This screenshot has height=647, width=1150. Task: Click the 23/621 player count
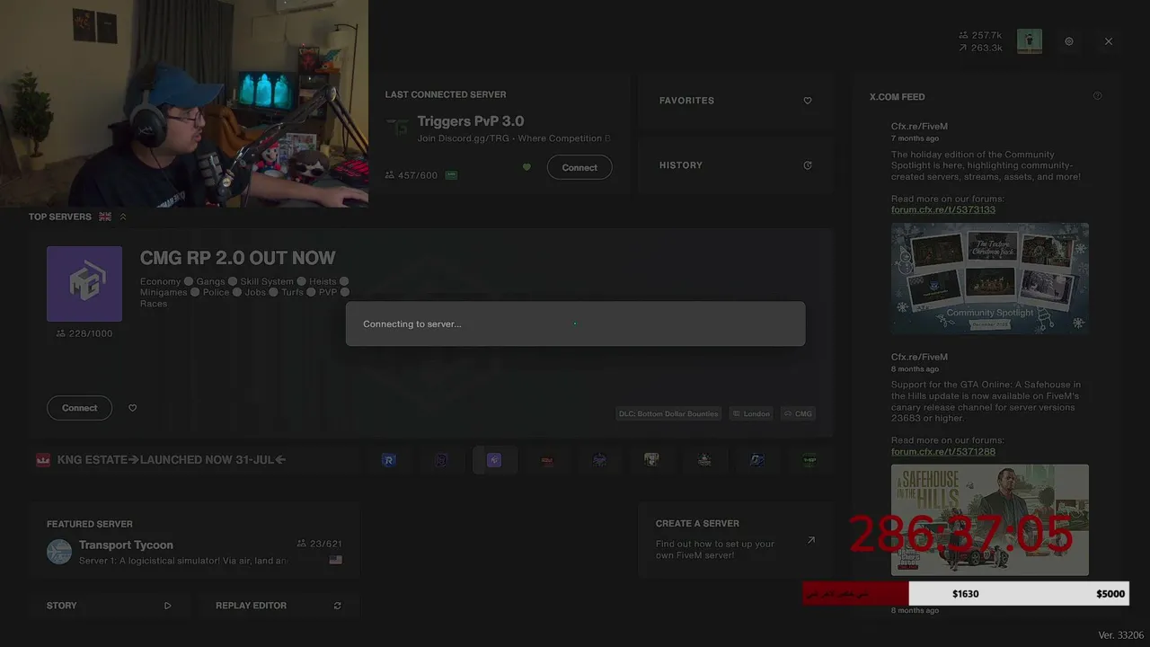(x=319, y=544)
